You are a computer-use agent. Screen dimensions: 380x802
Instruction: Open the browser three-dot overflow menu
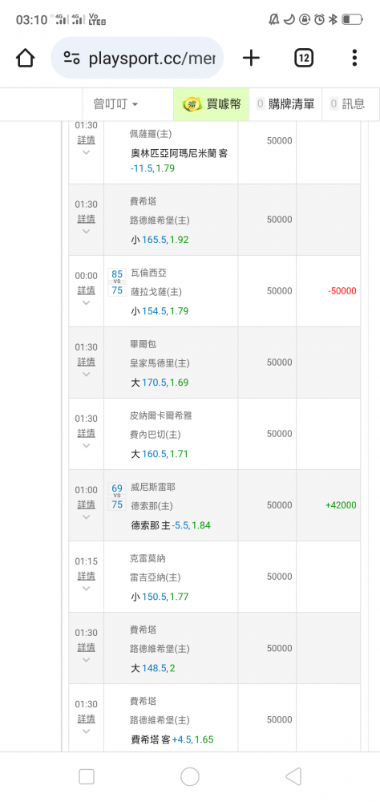(x=354, y=58)
